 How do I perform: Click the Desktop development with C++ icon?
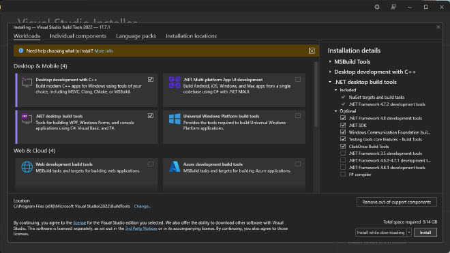click(27, 83)
